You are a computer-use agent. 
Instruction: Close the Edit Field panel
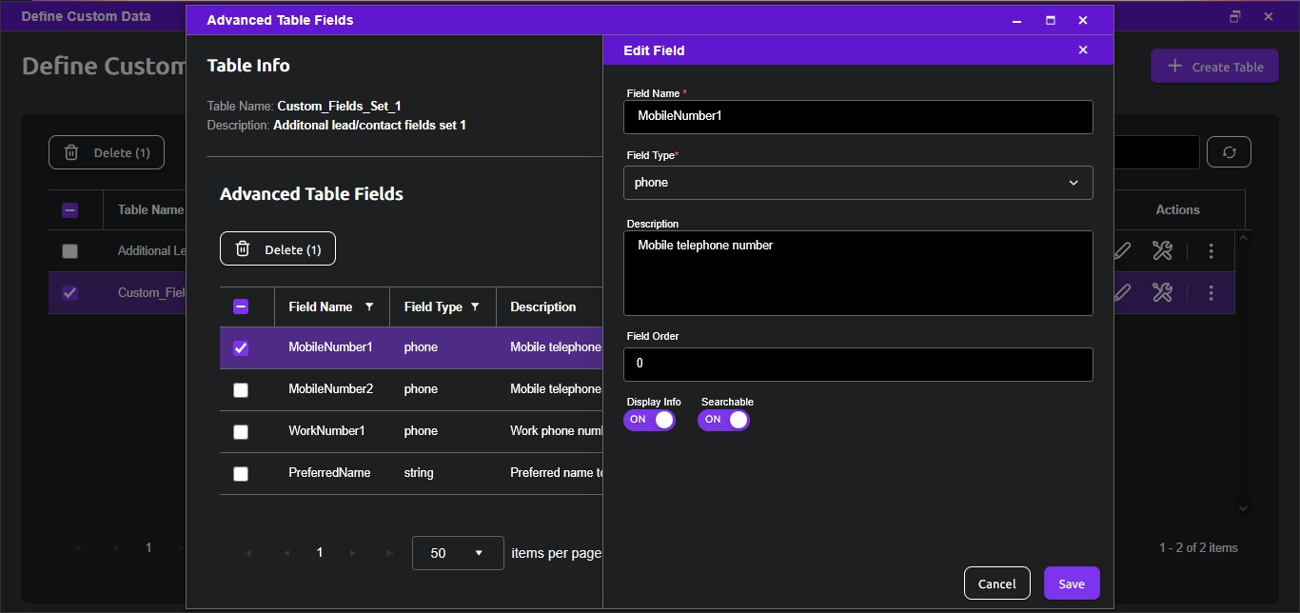click(x=1082, y=50)
